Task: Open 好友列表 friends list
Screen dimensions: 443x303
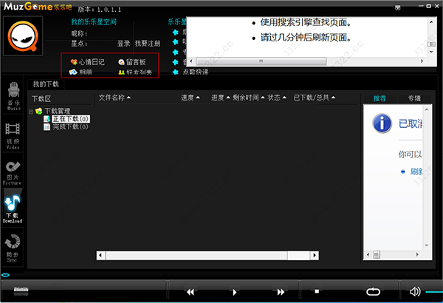Action: (135, 72)
